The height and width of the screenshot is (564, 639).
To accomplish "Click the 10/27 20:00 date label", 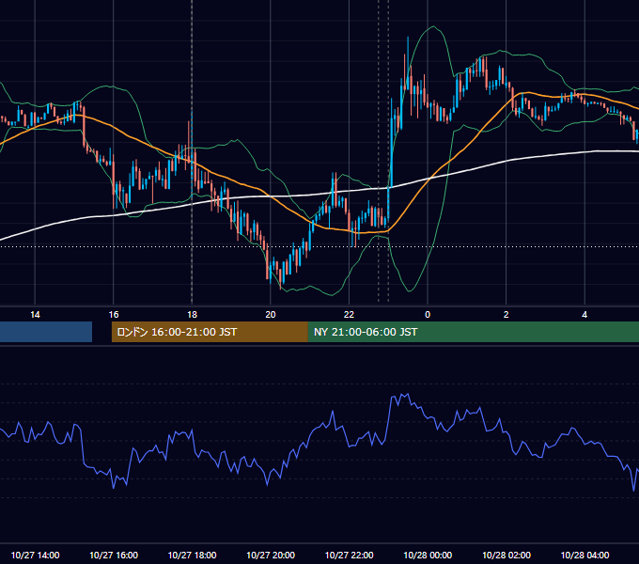I will pos(271,555).
